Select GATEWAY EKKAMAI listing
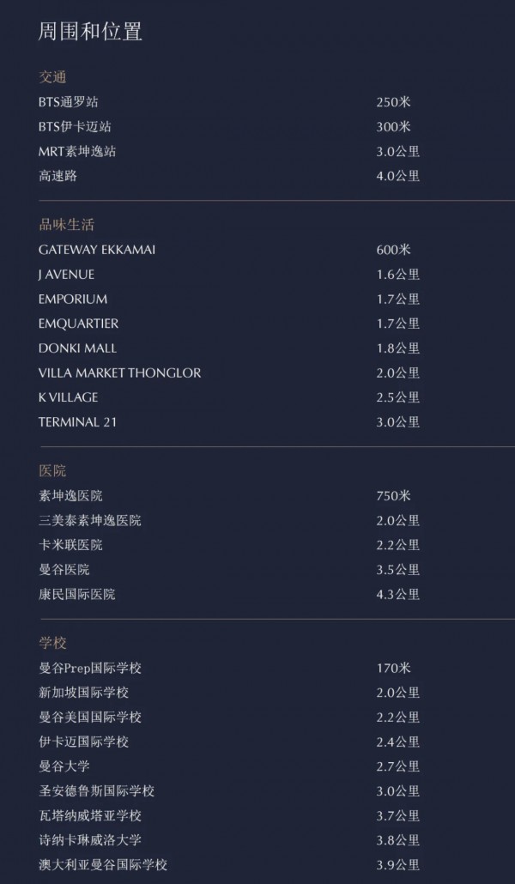 97,250
